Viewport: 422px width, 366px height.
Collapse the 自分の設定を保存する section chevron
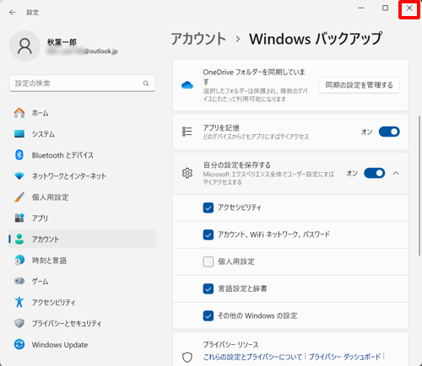(396, 173)
